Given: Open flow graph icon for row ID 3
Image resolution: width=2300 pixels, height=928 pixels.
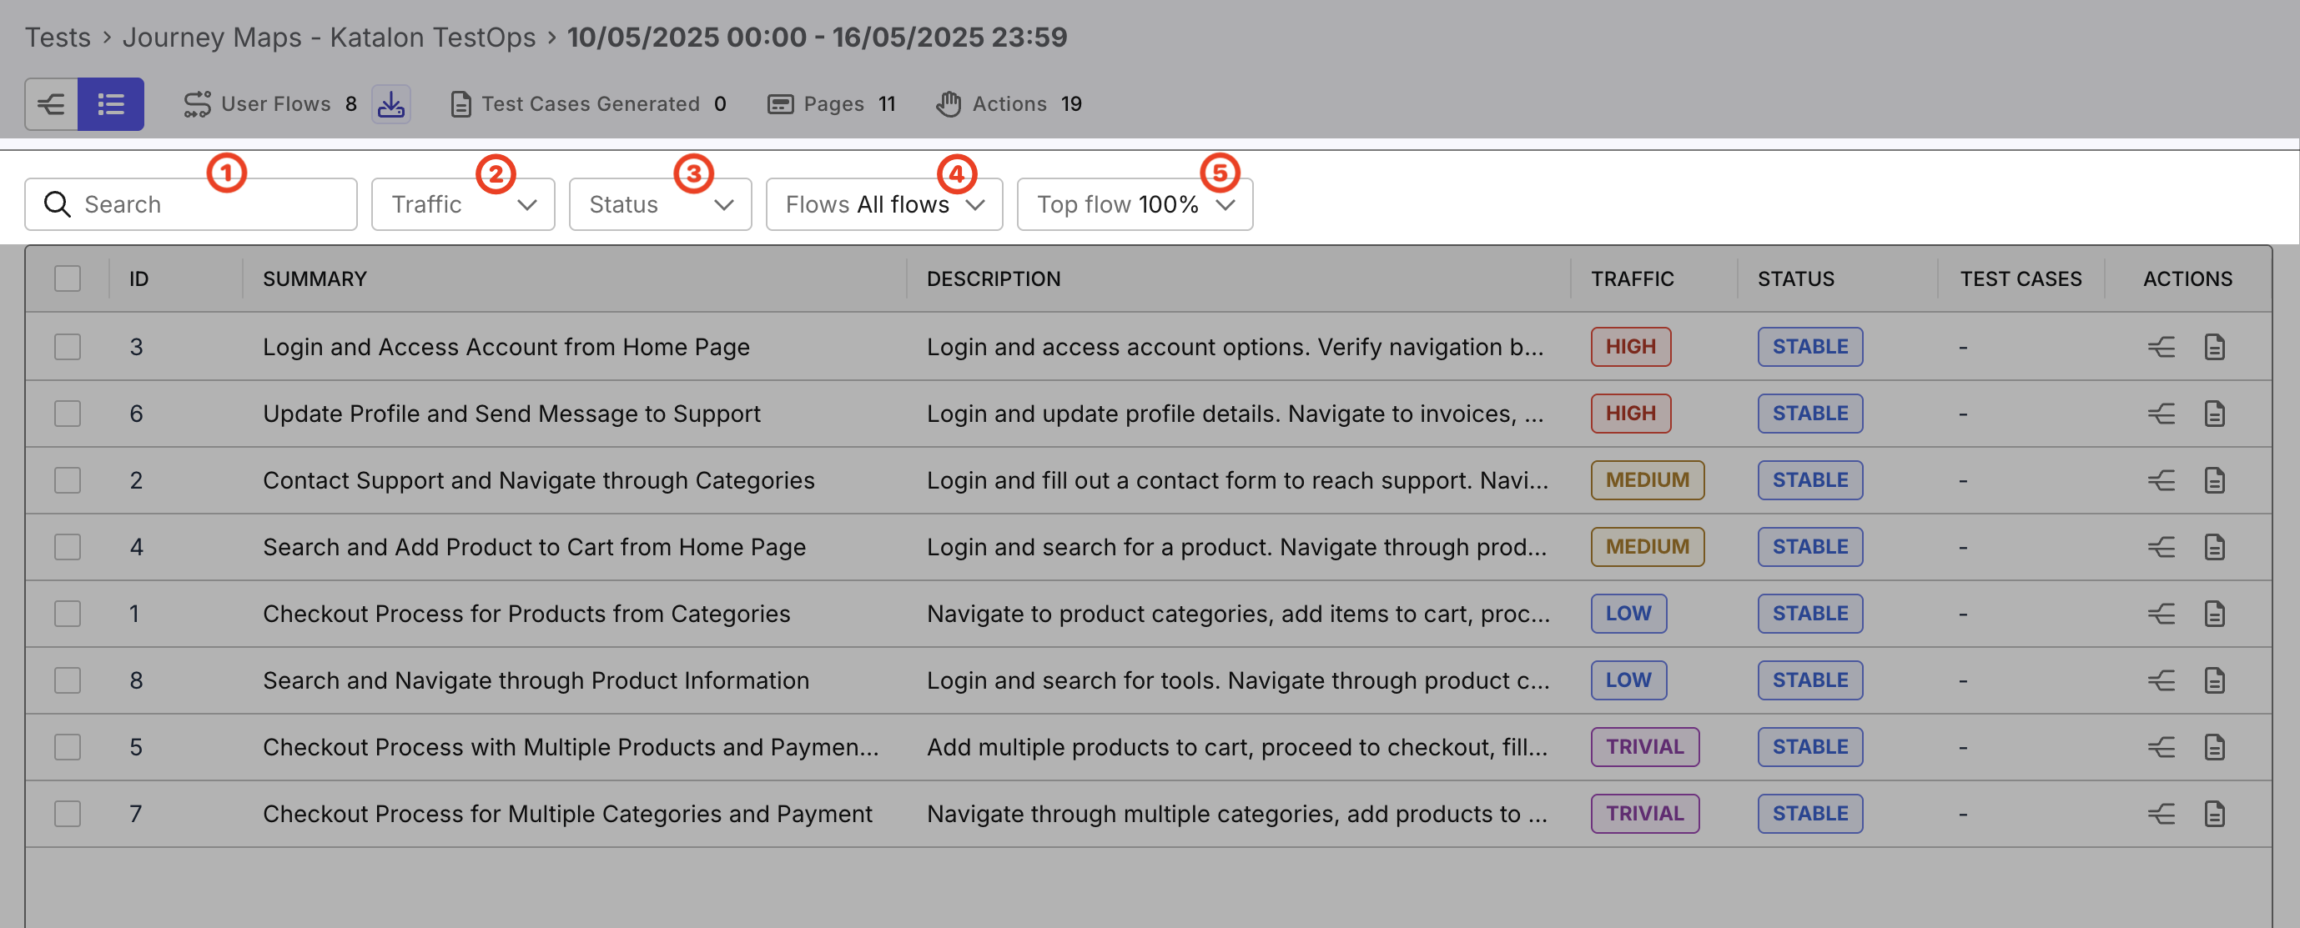Looking at the screenshot, I should pyautogui.click(x=2161, y=346).
